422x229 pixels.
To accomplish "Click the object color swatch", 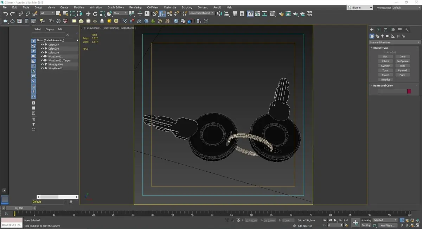I will (409, 91).
